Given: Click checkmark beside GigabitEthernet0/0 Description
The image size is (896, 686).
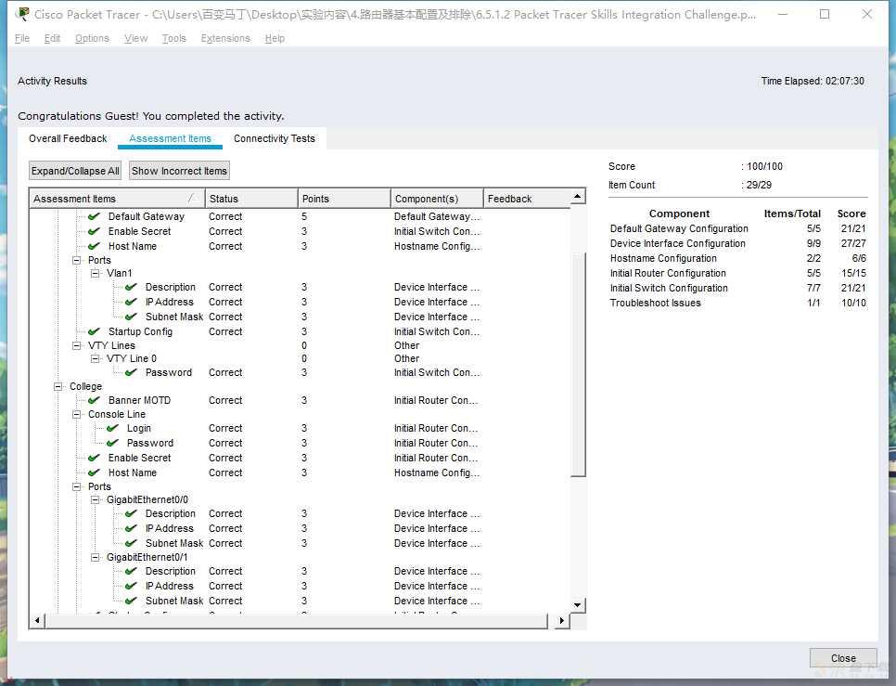Looking at the screenshot, I should coord(131,513).
